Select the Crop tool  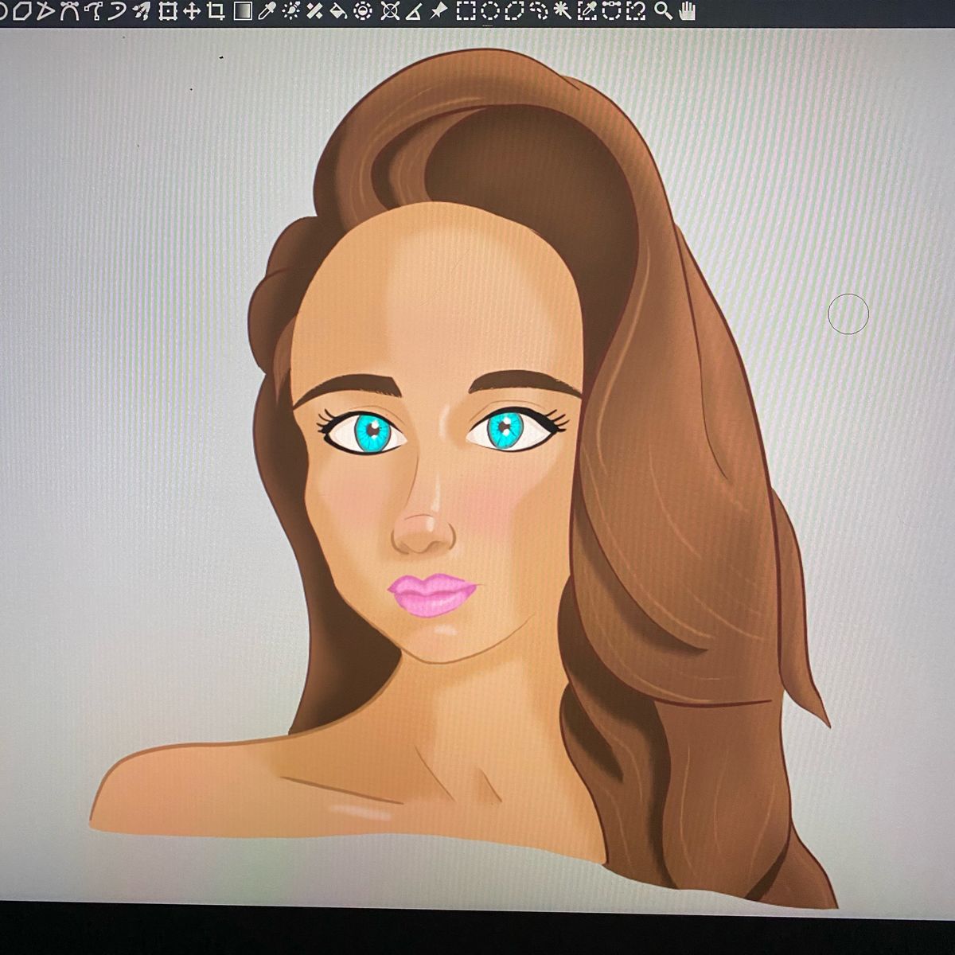216,11
